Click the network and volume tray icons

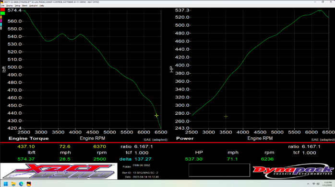point(316,184)
